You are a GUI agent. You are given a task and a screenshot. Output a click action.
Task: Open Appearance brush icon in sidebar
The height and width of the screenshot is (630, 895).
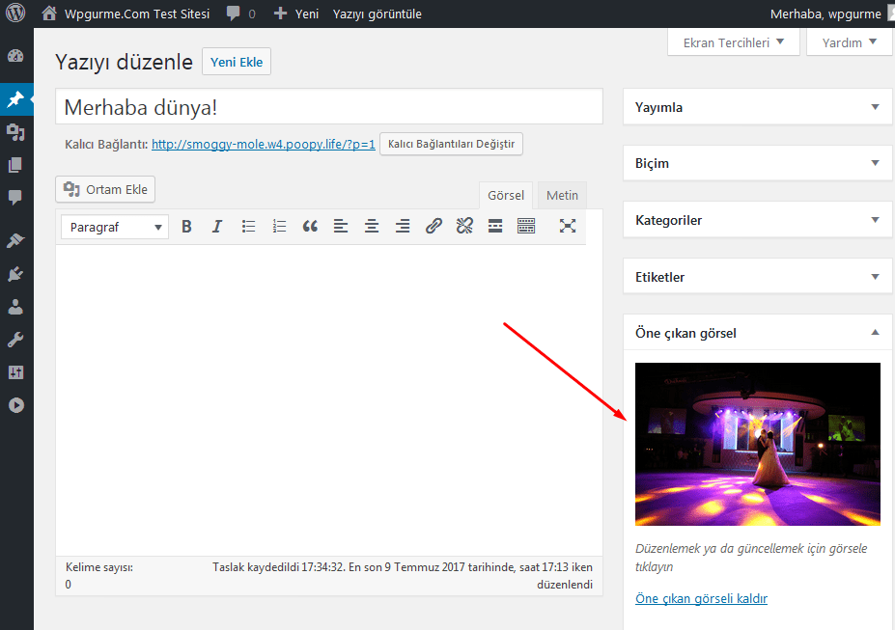(x=16, y=240)
